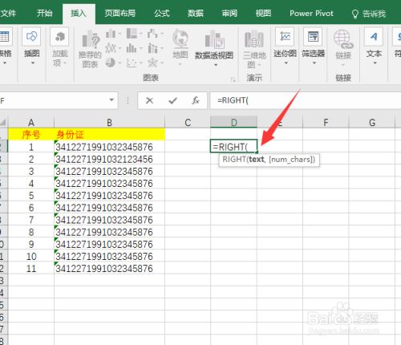The width and height of the screenshot is (401, 345).
Task: Select column A header
Action: [31, 123]
